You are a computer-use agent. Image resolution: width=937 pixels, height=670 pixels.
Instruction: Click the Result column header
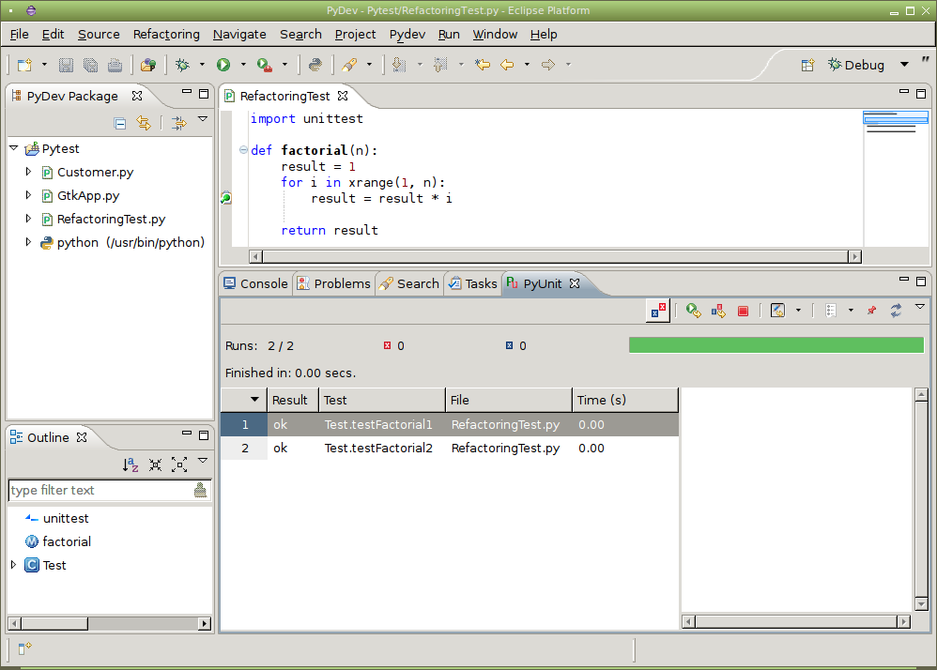click(293, 400)
